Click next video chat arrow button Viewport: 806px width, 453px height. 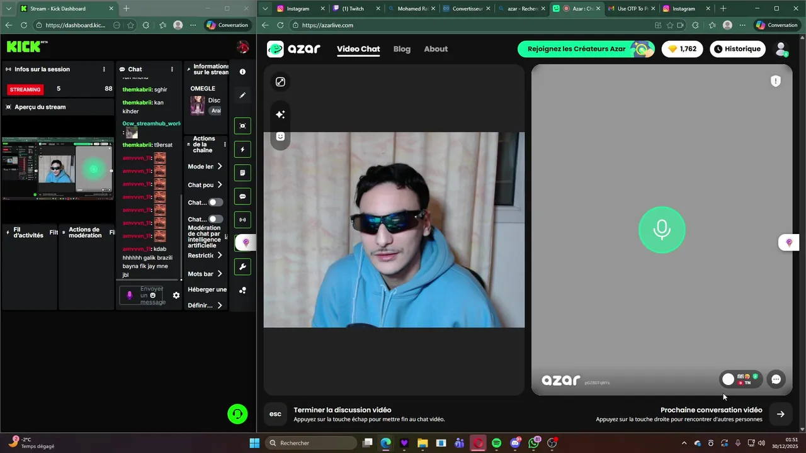tap(781, 414)
